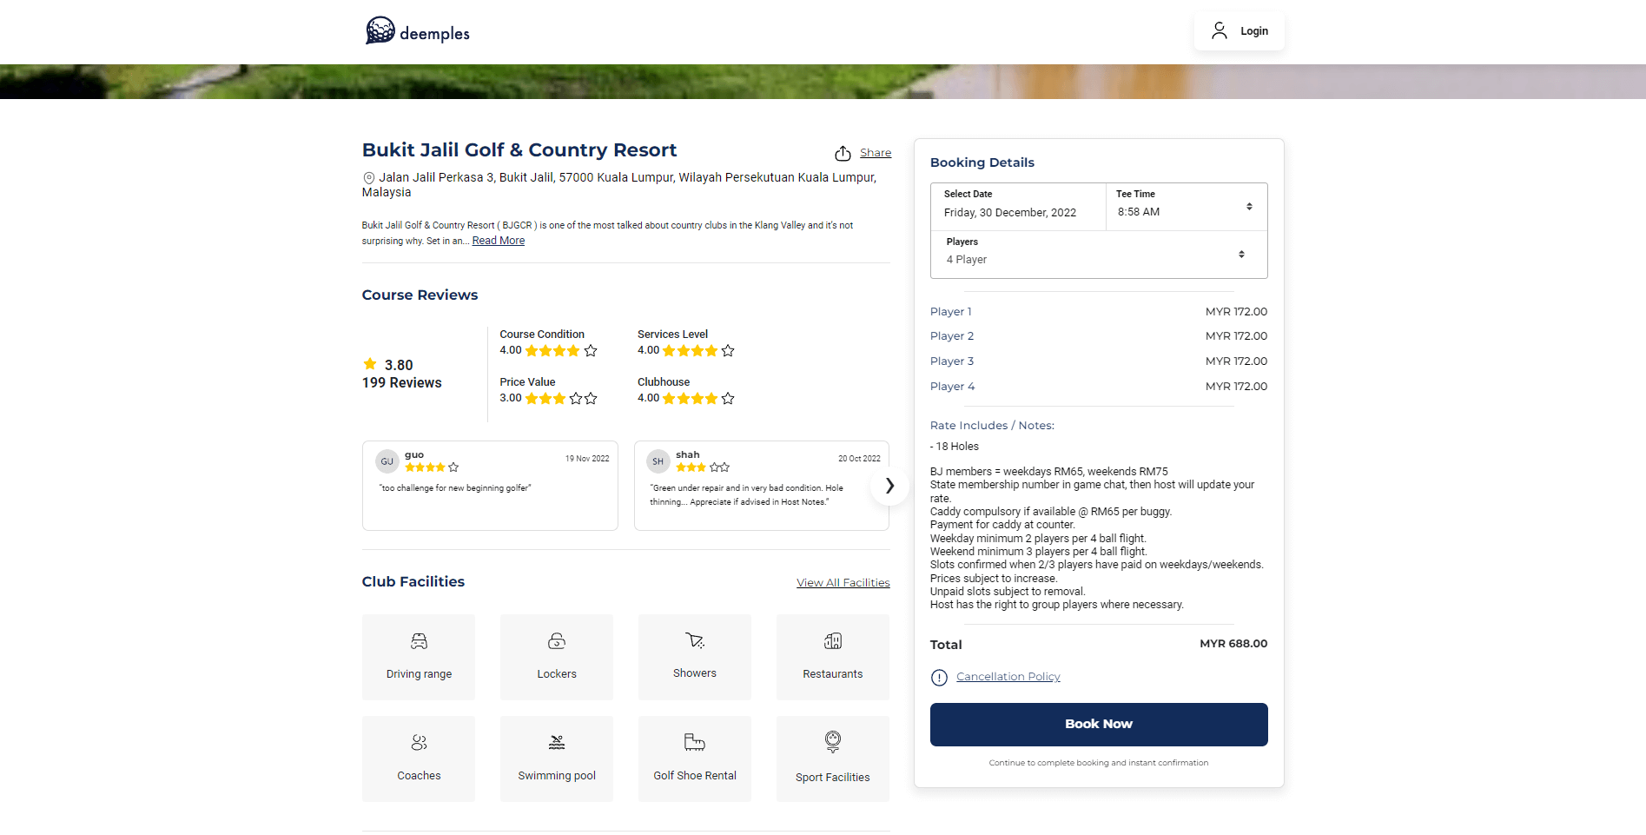
Task: Click the Driving range car icon
Action: (x=419, y=641)
